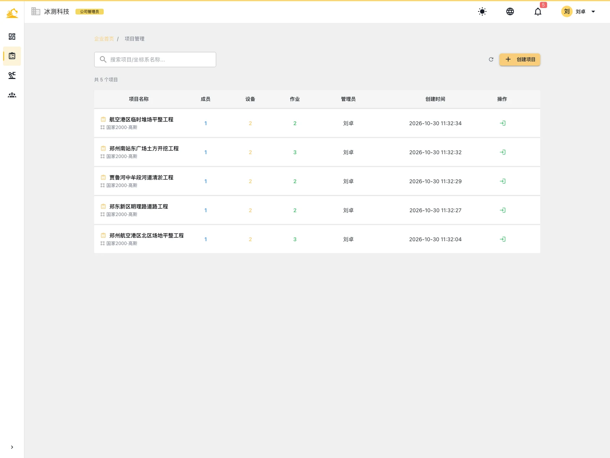Click the 刘 user avatar
The height and width of the screenshot is (458, 610).
(567, 11)
